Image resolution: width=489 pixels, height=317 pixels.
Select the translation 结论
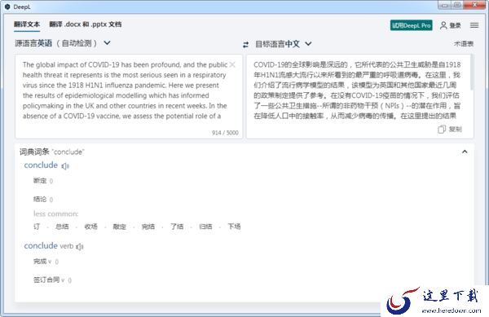[40, 199]
